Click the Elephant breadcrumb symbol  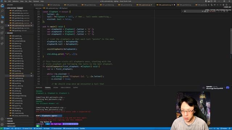click(64, 8)
